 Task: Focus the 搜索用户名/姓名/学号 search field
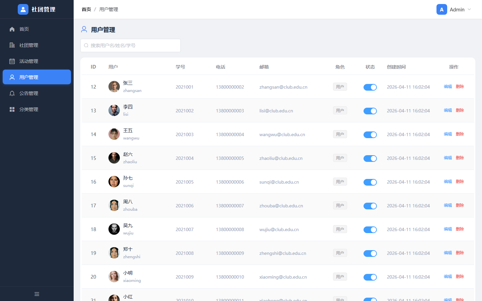point(131,45)
